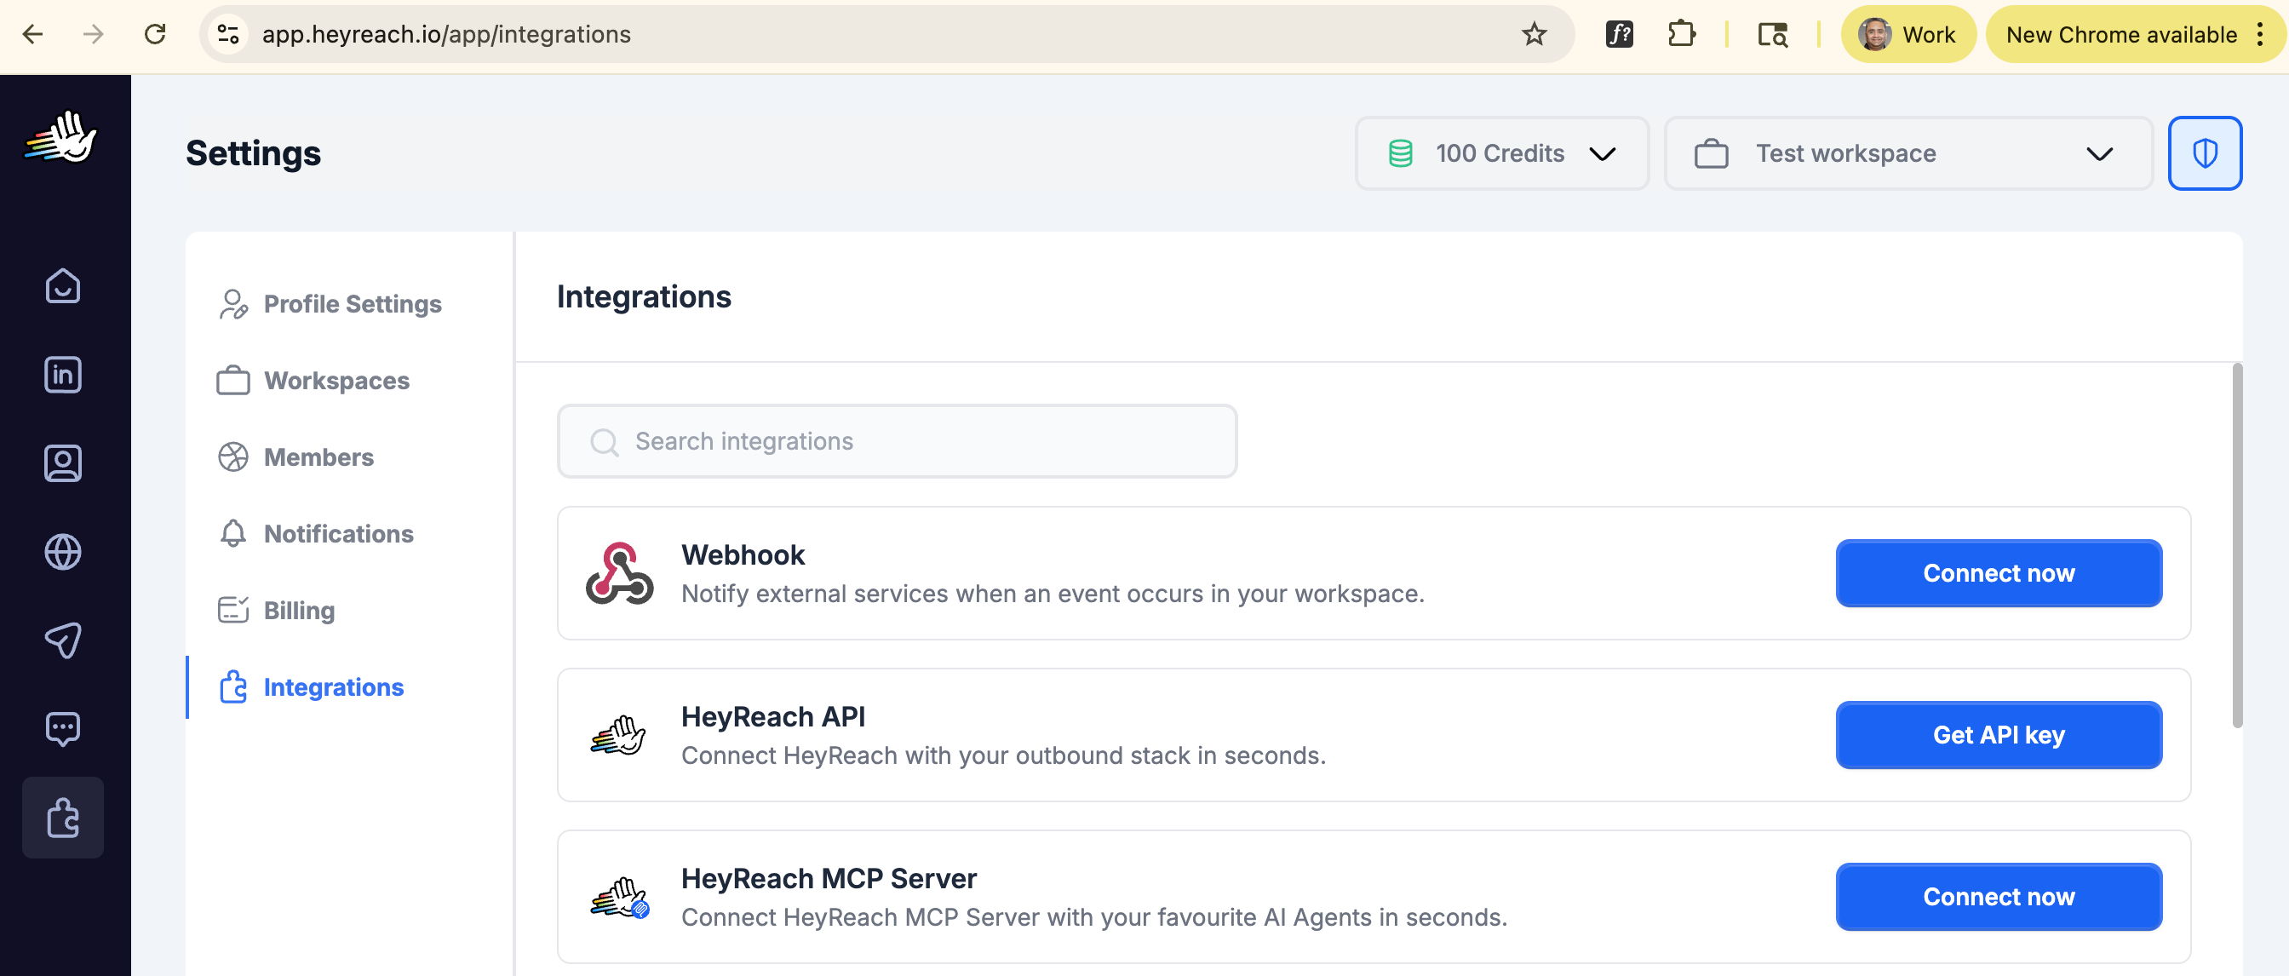2289x976 pixels.
Task: Expand the 100 Credits dropdown
Action: click(x=1501, y=154)
